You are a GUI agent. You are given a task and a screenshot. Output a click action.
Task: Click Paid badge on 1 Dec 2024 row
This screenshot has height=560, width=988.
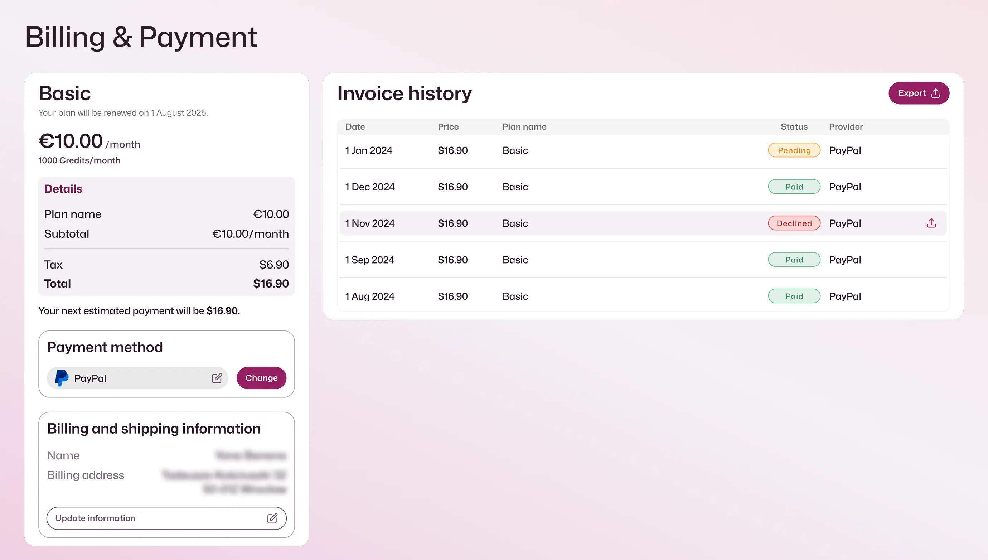pyautogui.click(x=794, y=187)
